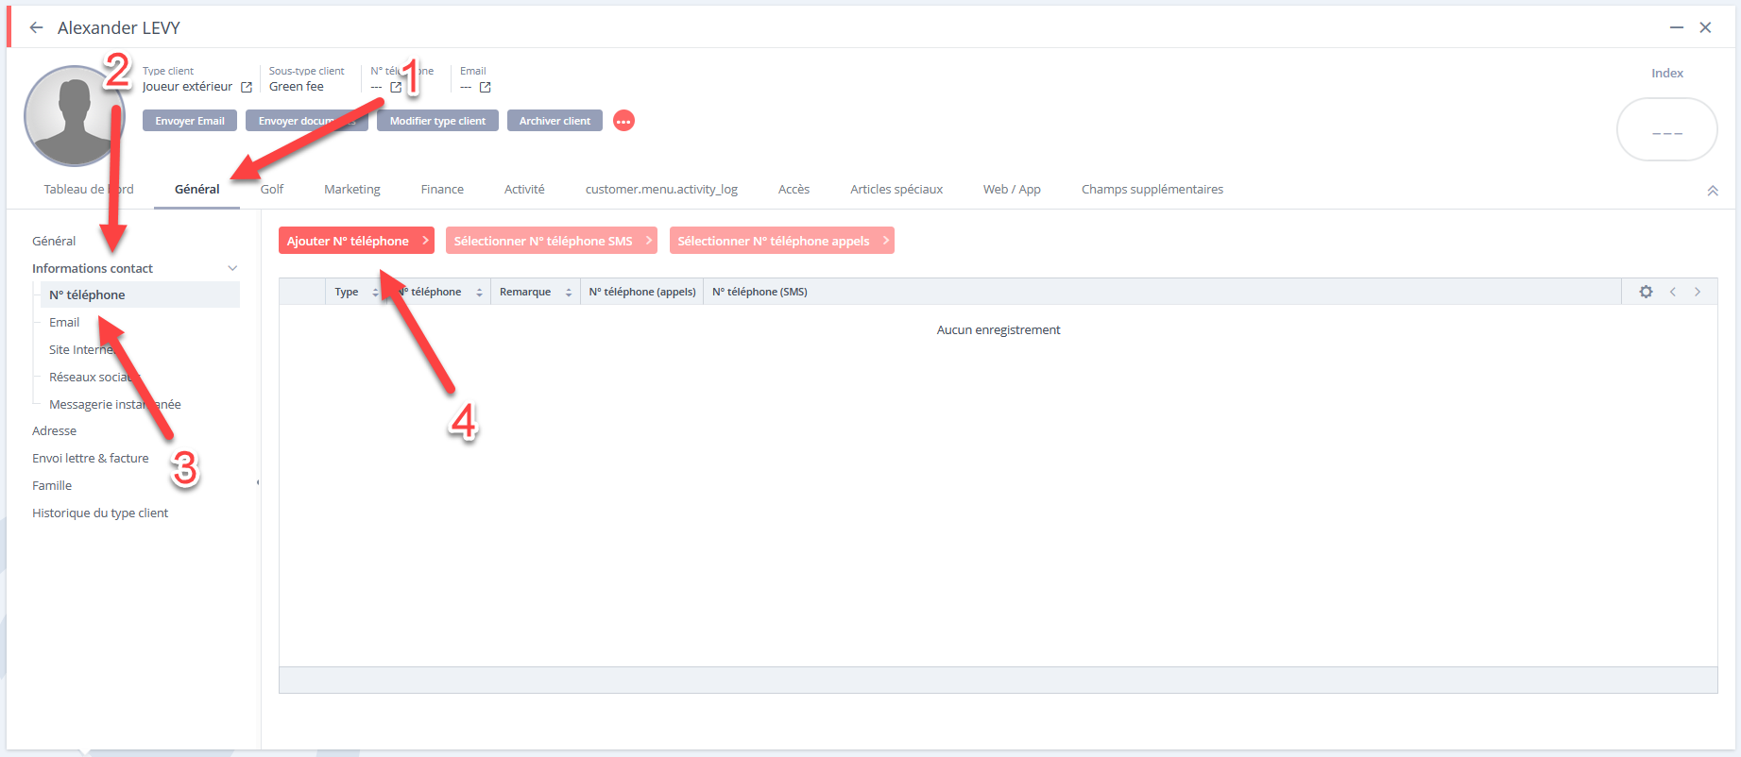Viewport: 1741px width, 757px height.
Task: Open Historique du type client item
Action: 100,513
